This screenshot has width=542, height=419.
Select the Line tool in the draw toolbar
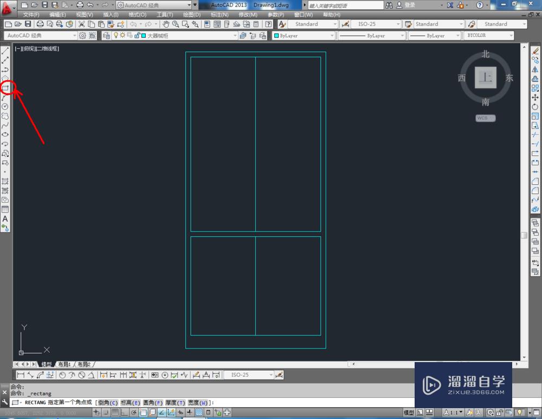[5, 51]
